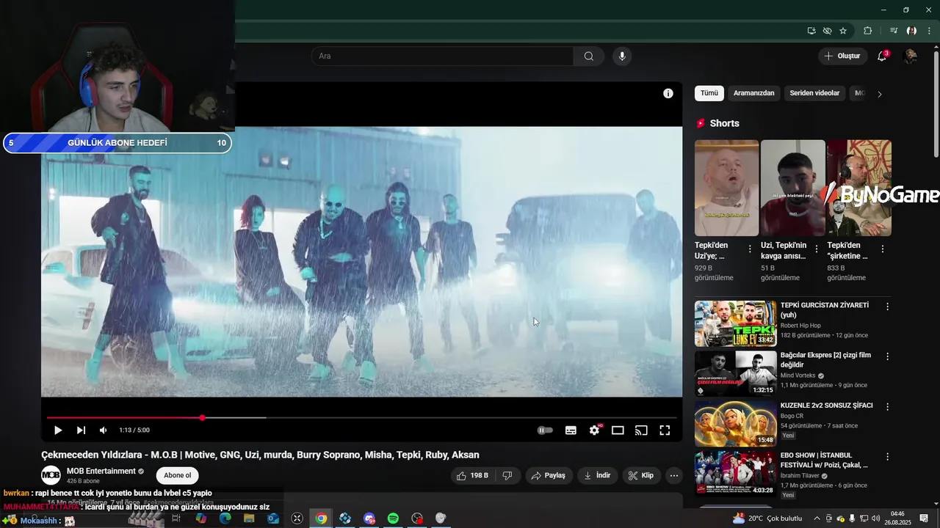Image resolution: width=940 pixels, height=528 pixels.
Task: Open the Bağcılar Ekspres [2] video title
Action: 825,360
